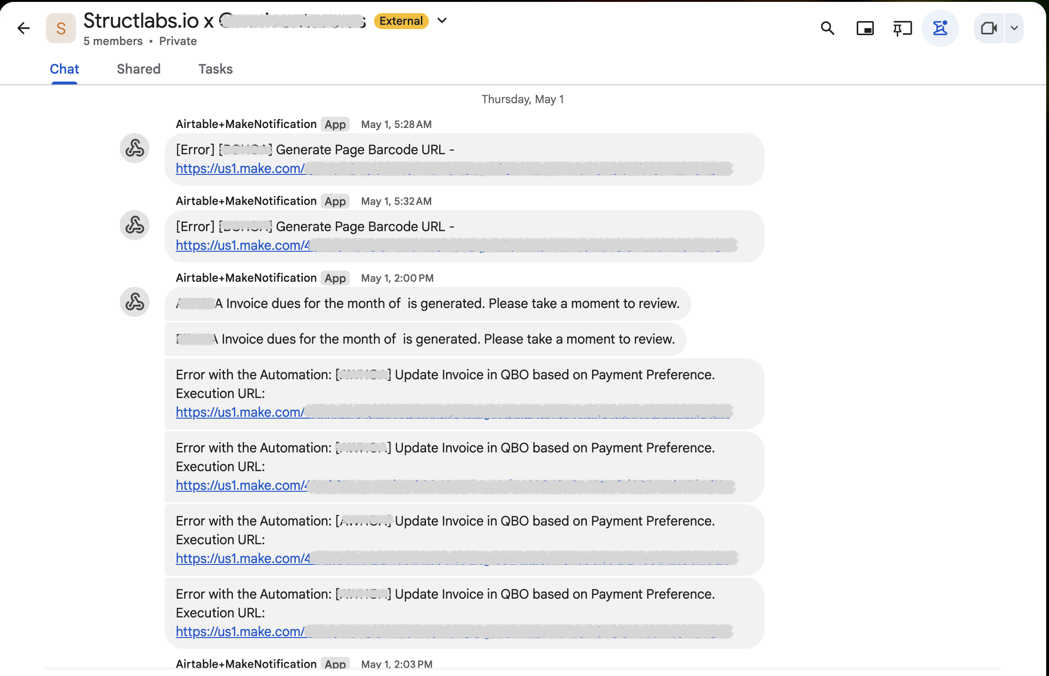Screen dimensions: 1049x676
Task: Open the pinned messages board
Action: 902,29
